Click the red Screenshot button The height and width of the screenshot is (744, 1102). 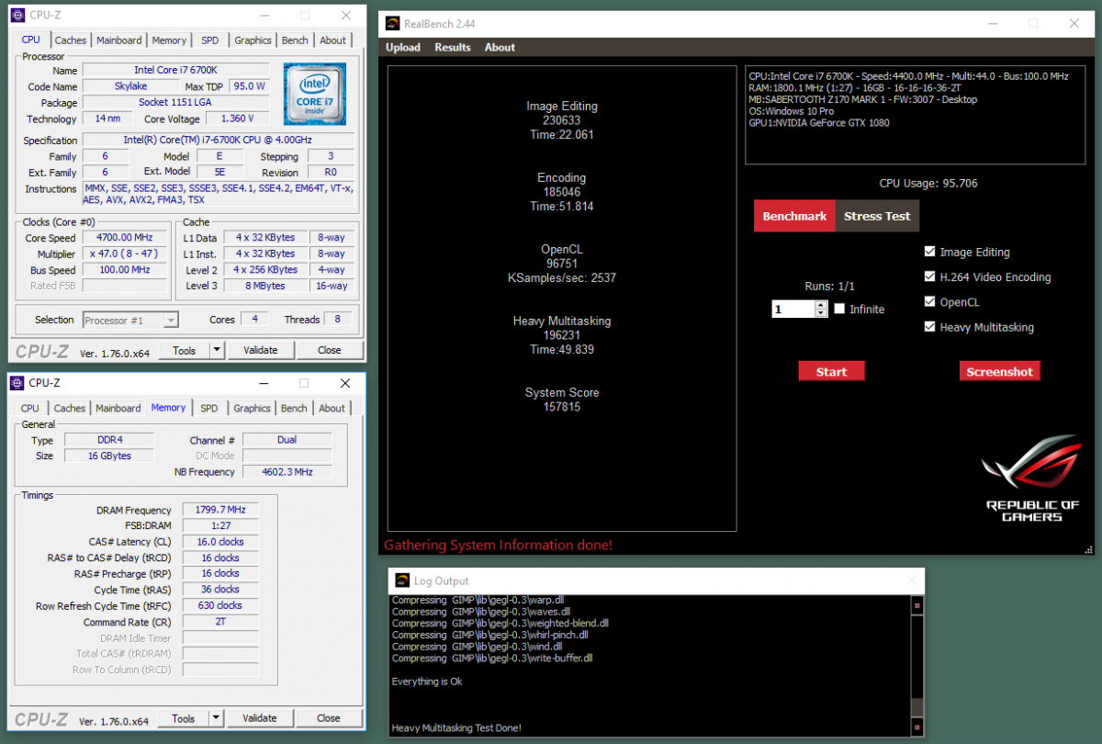1000,371
